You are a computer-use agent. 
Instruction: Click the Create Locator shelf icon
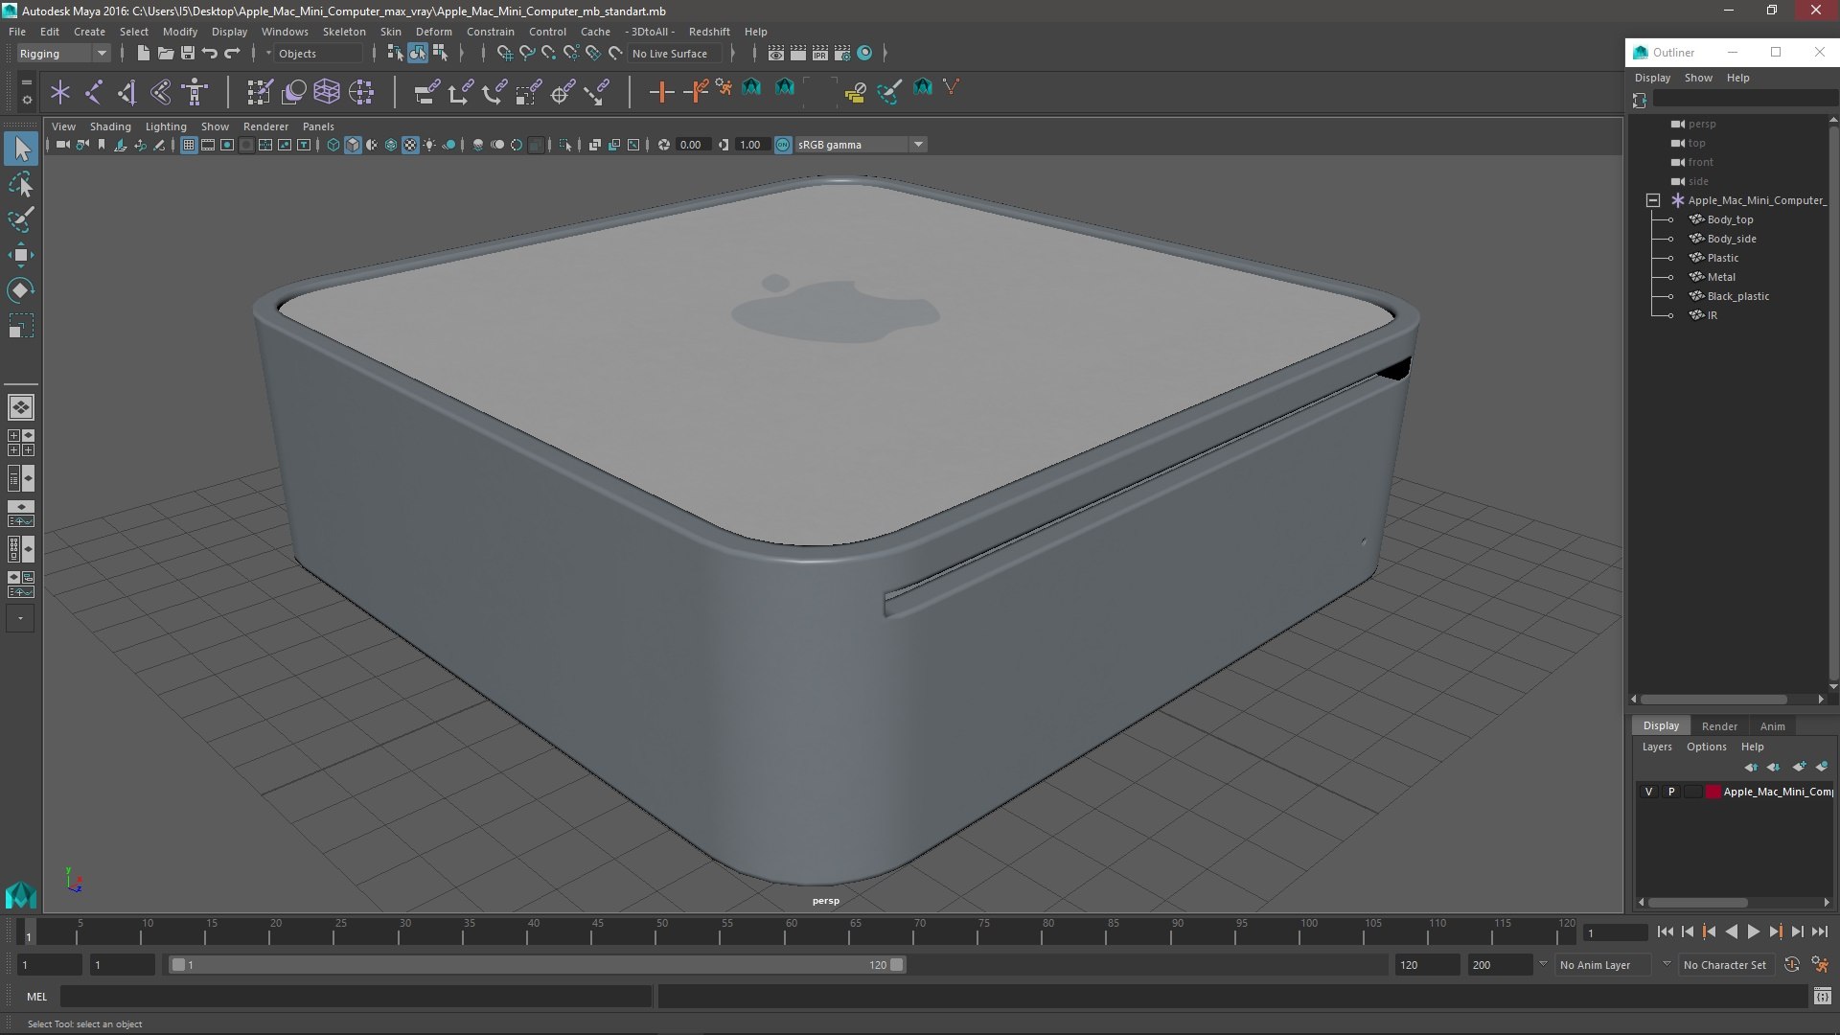point(60,92)
